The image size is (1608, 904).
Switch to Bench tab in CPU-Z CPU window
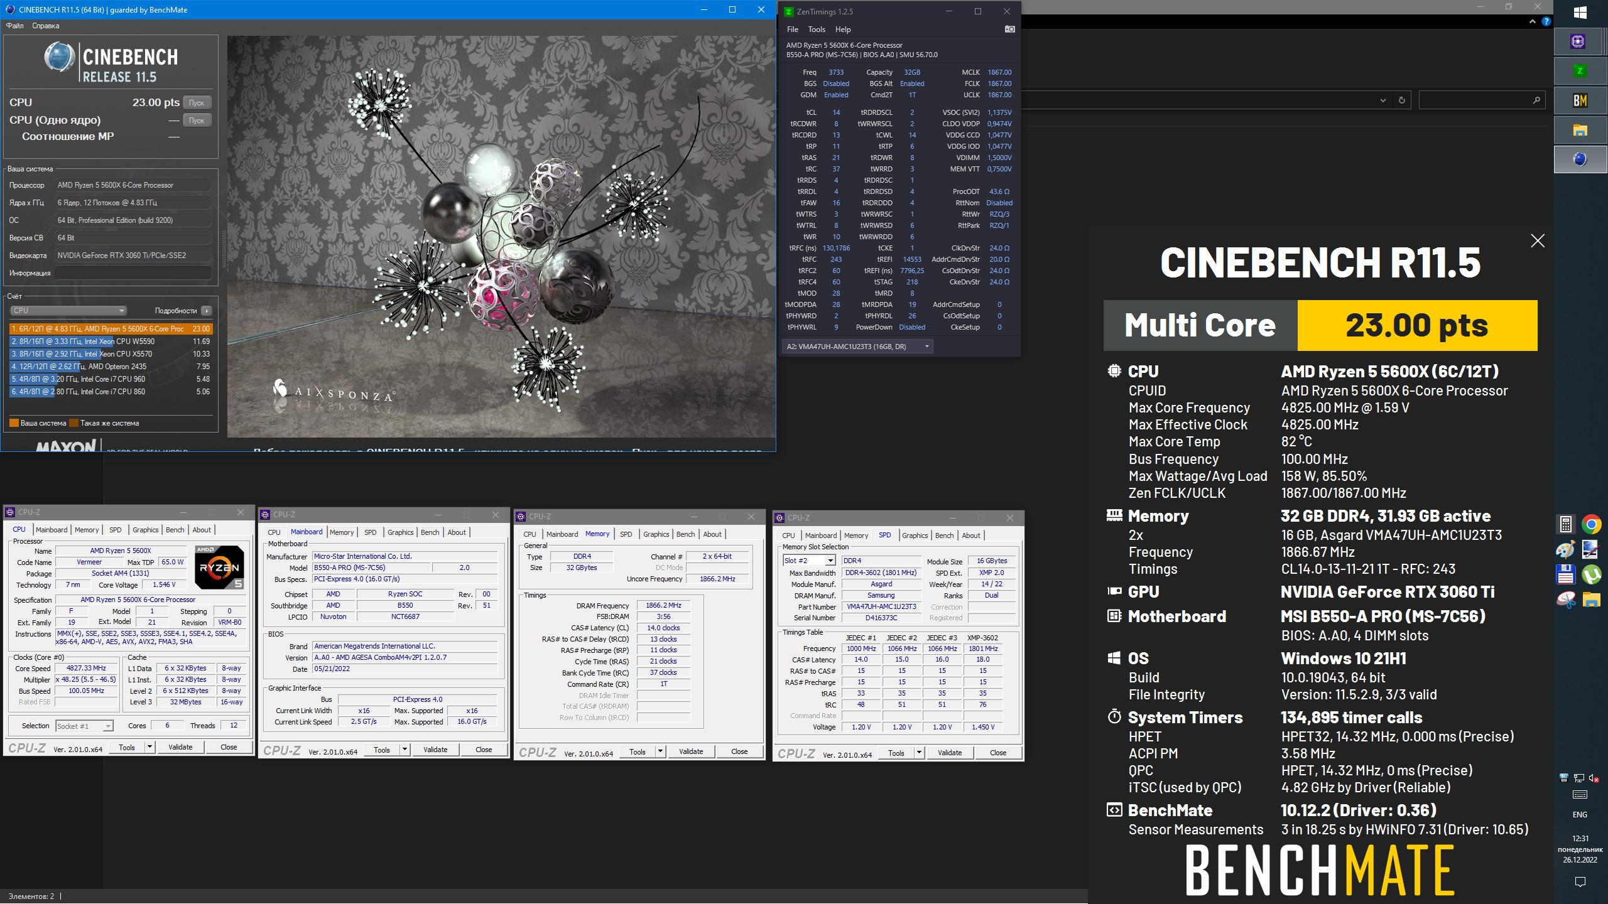point(175,530)
